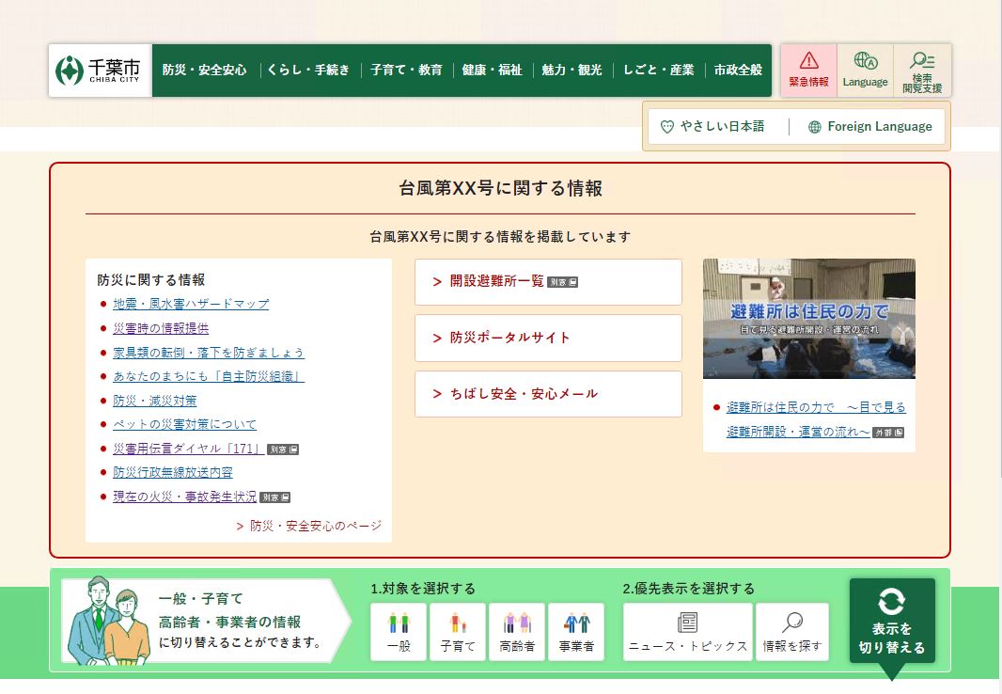Image resolution: width=1002 pixels, height=694 pixels.
Task: Open 検索・閲覧支援 search support icon
Action: (x=922, y=71)
